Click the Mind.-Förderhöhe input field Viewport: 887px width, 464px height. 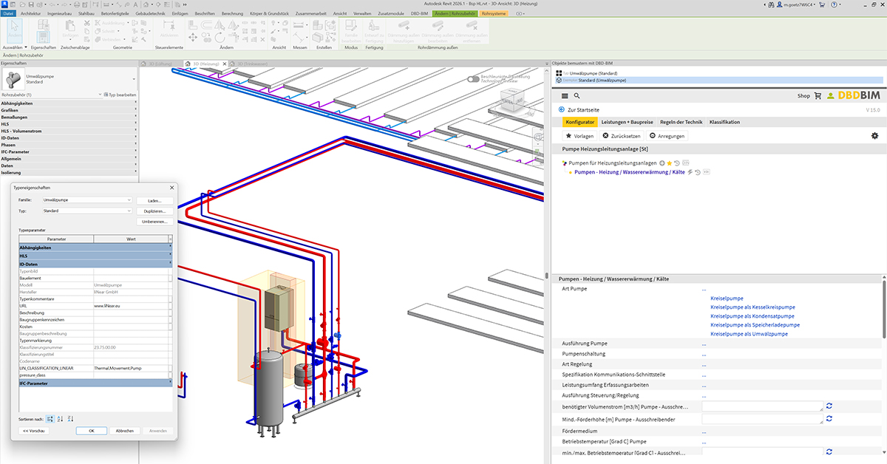coord(762,420)
